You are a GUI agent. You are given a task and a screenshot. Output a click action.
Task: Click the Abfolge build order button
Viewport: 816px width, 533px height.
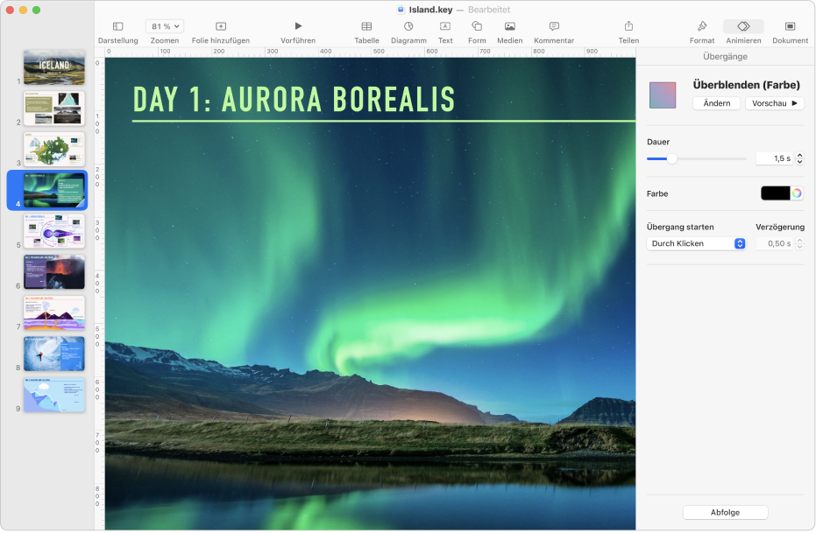[x=725, y=513]
